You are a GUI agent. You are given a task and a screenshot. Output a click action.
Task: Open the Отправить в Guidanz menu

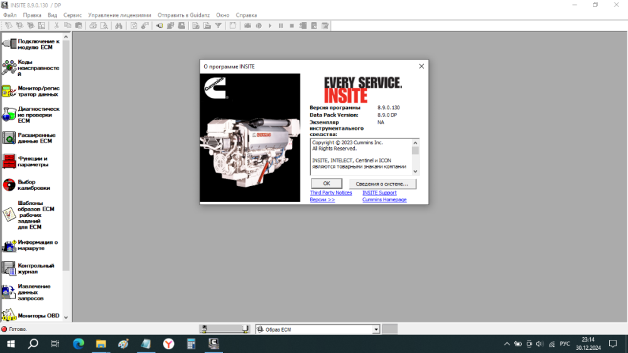click(183, 15)
